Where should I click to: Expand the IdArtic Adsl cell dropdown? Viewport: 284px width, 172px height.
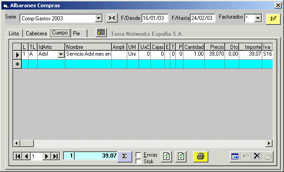click(61, 54)
